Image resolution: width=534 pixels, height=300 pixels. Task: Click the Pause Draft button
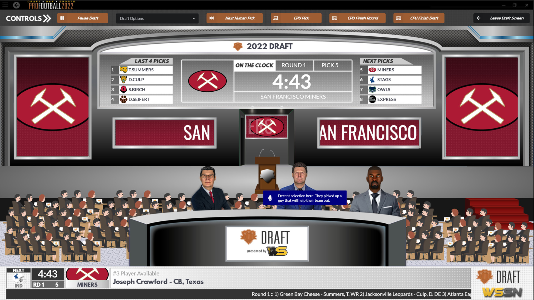tap(84, 17)
